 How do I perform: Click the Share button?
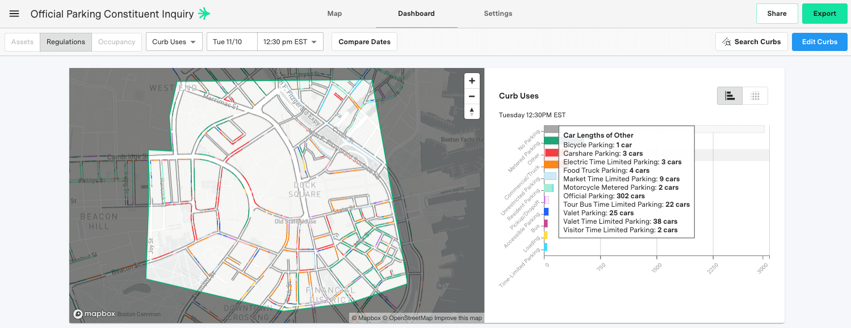(x=777, y=14)
